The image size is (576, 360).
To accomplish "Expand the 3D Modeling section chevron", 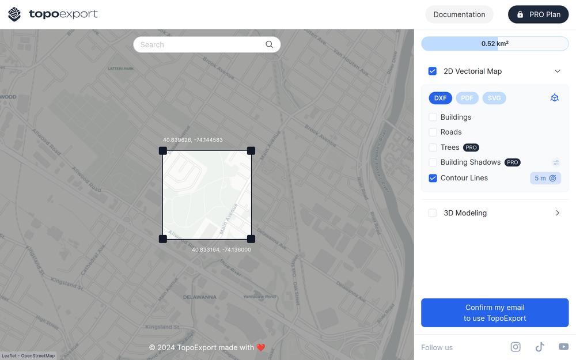I will coord(557,213).
